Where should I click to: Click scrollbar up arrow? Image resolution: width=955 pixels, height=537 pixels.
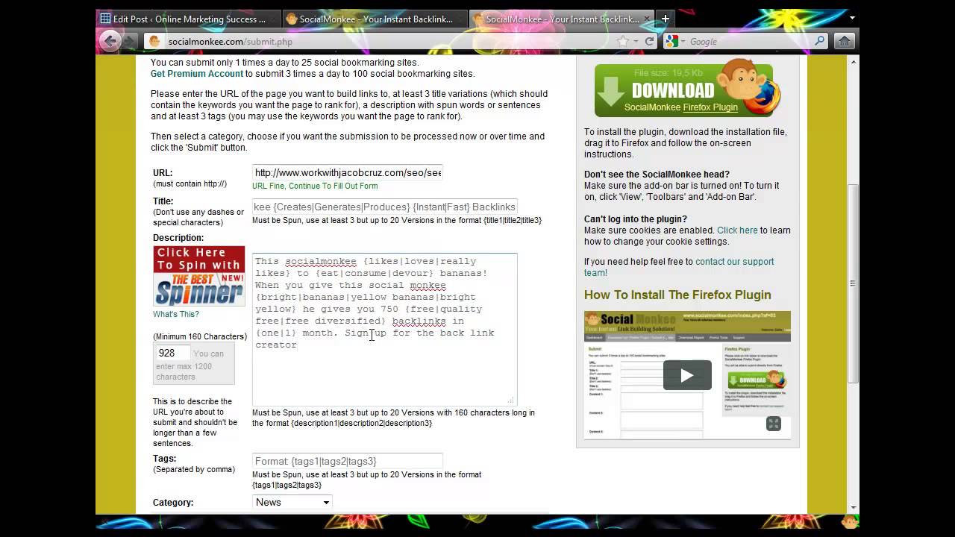click(853, 60)
